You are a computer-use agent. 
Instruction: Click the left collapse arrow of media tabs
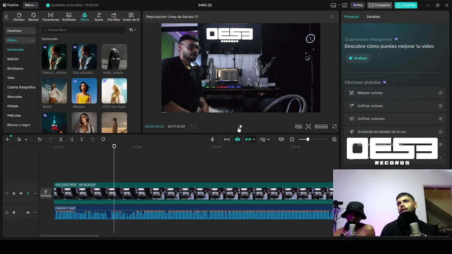[6, 17]
